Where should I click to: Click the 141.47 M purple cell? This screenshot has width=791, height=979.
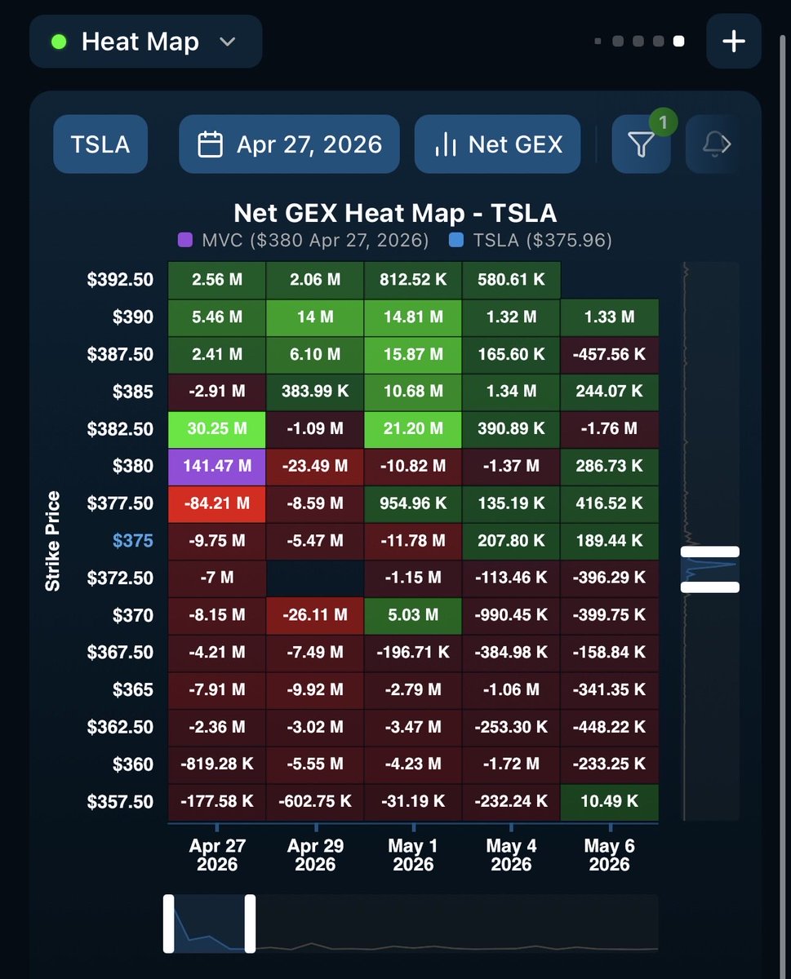tap(217, 467)
